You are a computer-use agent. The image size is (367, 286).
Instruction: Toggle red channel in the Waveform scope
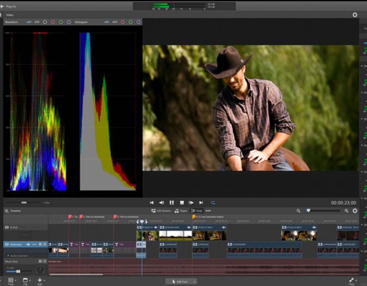click(53, 22)
